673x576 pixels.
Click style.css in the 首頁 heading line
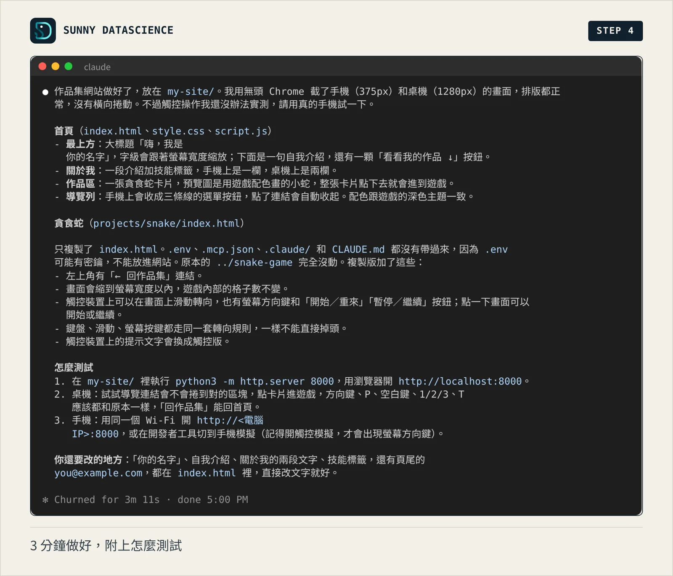pos(178,131)
